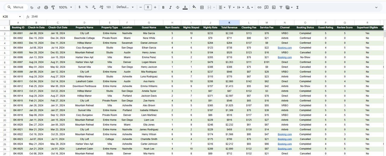Select cell BK-0011 in Booking ID column
The height and width of the screenshot is (156, 386).
coord(18,81)
